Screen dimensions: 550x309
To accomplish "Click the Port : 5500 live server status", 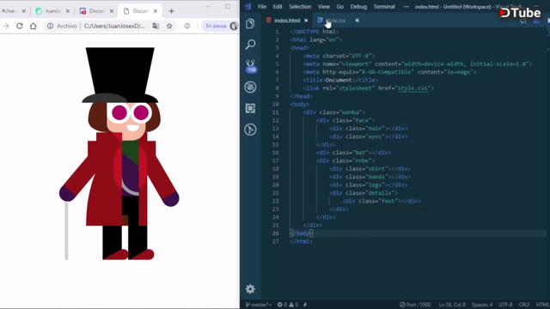I will [x=415, y=305].
